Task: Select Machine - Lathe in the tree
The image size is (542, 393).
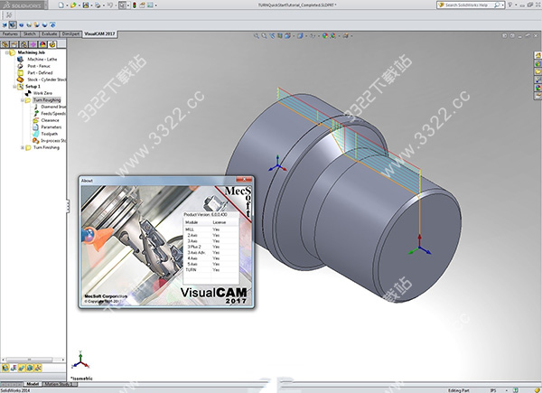Action: (42, 60)
